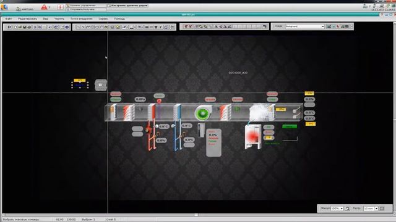Select the red heating coil in the duct
Image resolution: width=396 pixels, height=222 pixels.
click(x=152, y=112)
